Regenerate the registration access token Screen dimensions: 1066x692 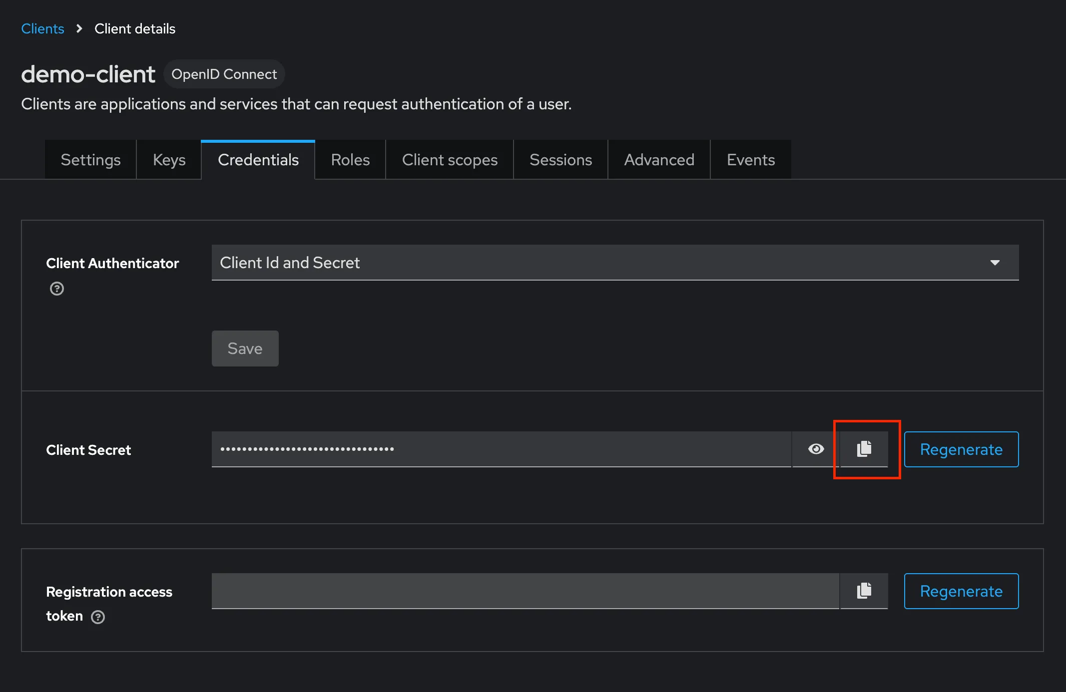pyautogui.click(x=961, y=591)
